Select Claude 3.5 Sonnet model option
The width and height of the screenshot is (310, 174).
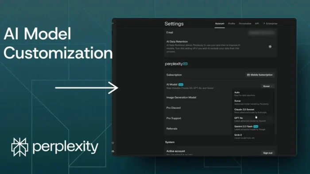pos(253,111)
